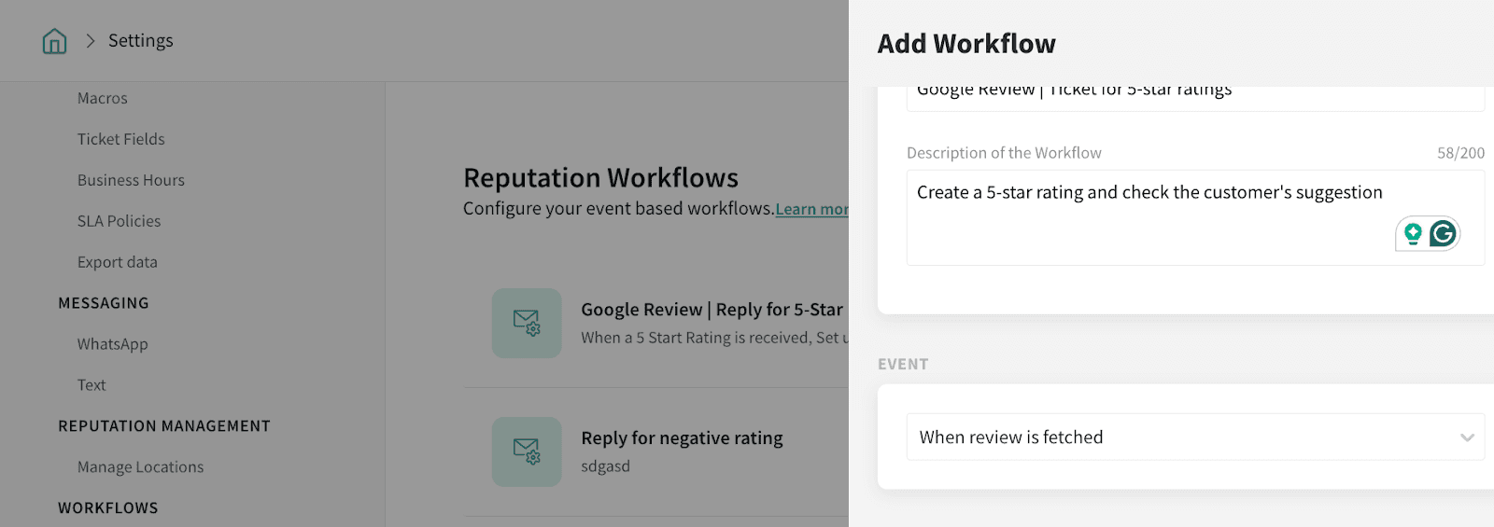The image size is (1494, 527).
Task: Click the Google Review workflow envelope icon
Action: click(x=527, y=323)
